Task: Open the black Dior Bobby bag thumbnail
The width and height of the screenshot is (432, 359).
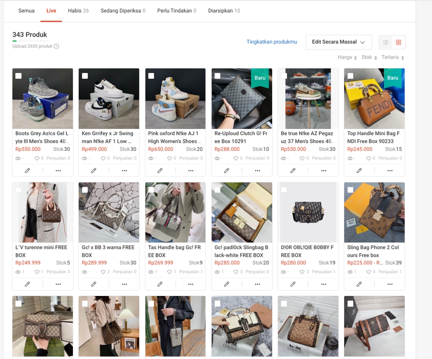Action: 308,212
